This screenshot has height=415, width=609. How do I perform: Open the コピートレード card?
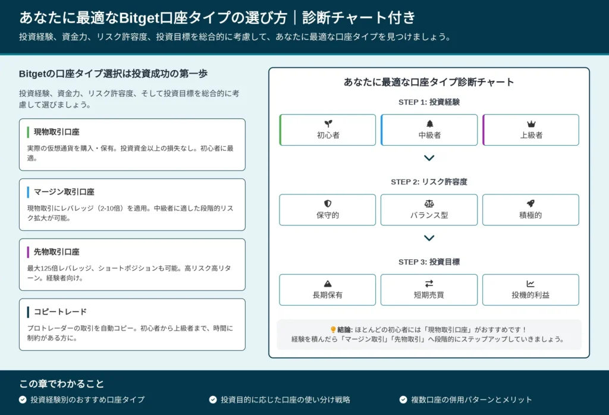[132, 325]
